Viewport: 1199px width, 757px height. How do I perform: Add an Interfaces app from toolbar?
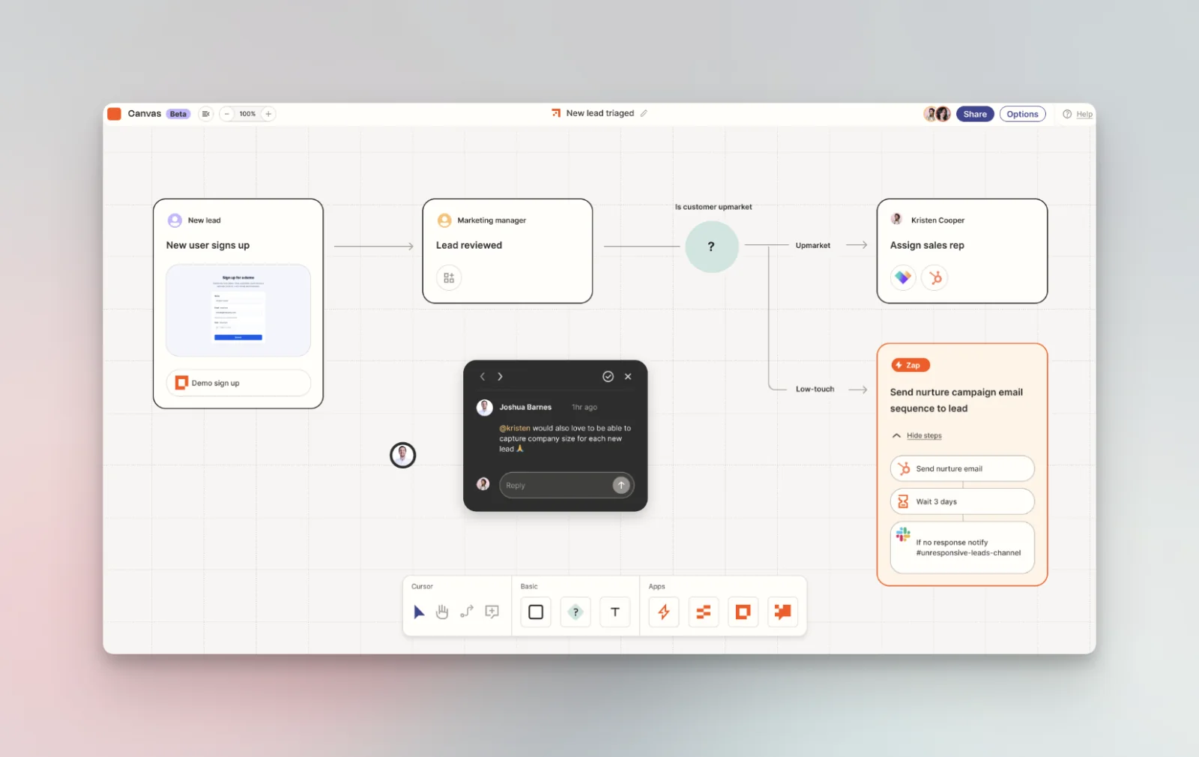(x=743, y=612)
